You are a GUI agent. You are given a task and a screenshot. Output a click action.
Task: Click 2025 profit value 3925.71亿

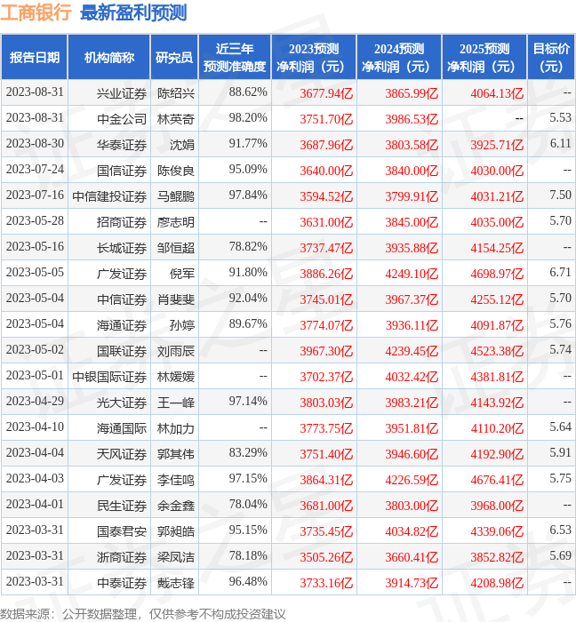pyautogui.click(x=497, y=145)
